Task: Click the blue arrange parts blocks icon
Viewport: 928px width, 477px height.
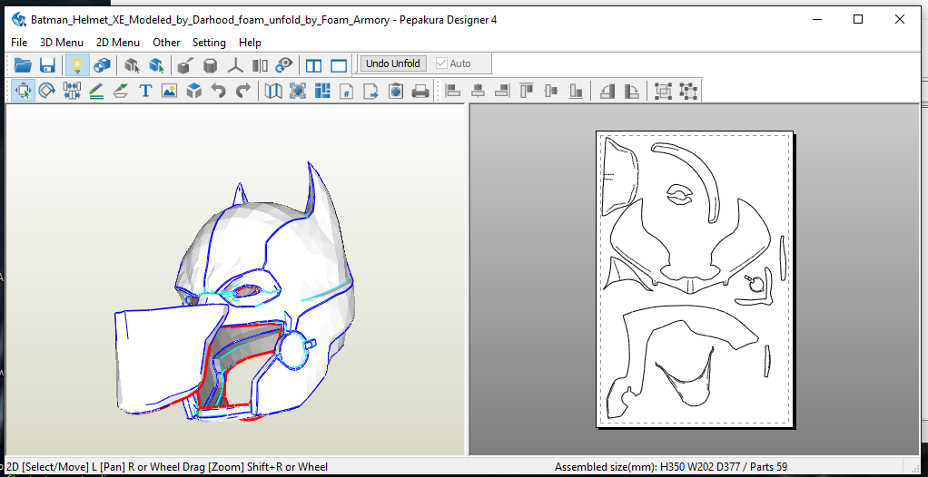Action: pyautogui.click(x=322, y=91)
